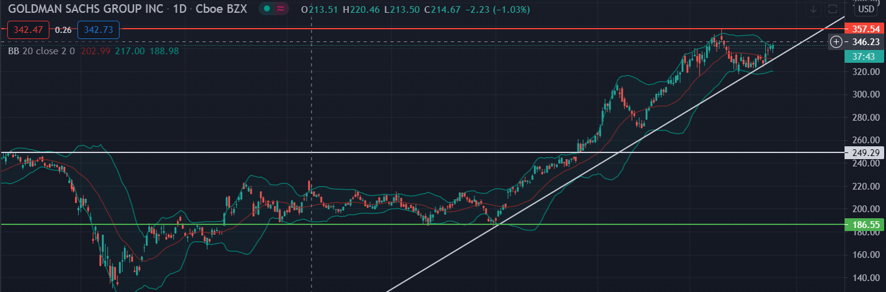
Task: Click the 160.00 price axis label
Action: (866, 255)
